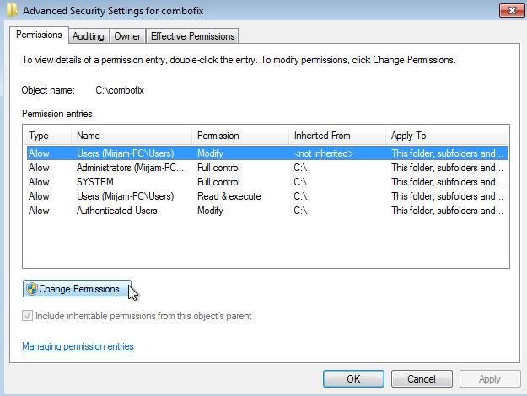Screen dimensions: 527x396
Task: Open the Managing permission entries link
Action: [x=78, y=346]
